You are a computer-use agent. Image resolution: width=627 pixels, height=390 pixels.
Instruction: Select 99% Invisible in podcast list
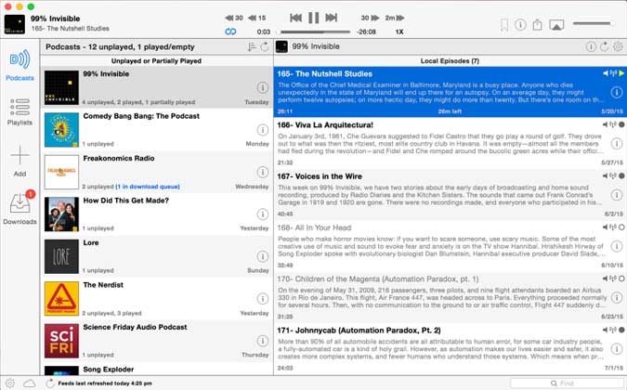[x=156, y=87]
